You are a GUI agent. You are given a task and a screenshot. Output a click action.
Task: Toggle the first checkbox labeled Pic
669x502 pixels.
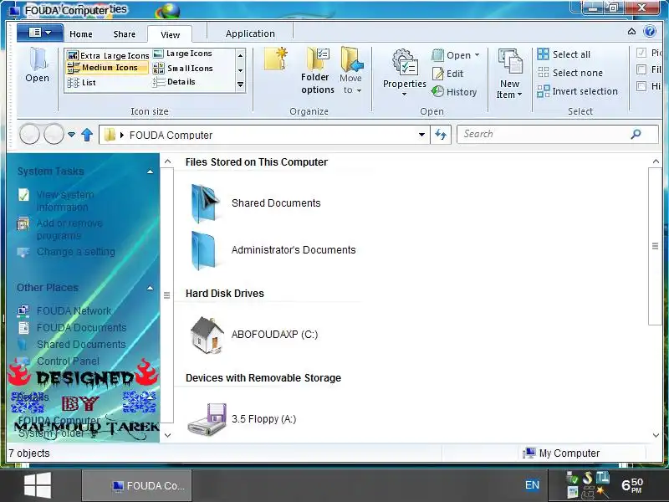(x=641, y=53)
